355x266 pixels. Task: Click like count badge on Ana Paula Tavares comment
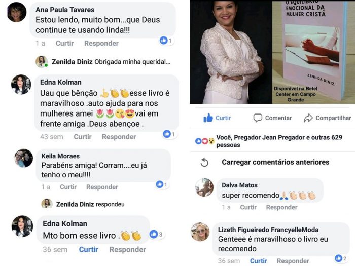coord(166,41)
